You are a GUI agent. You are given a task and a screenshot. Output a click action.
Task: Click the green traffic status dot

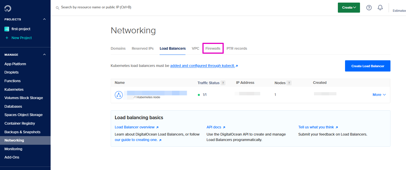pos(199,95)
